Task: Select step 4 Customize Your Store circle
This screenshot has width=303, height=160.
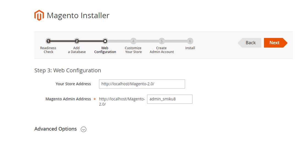Action: click(x=133, y=41)
